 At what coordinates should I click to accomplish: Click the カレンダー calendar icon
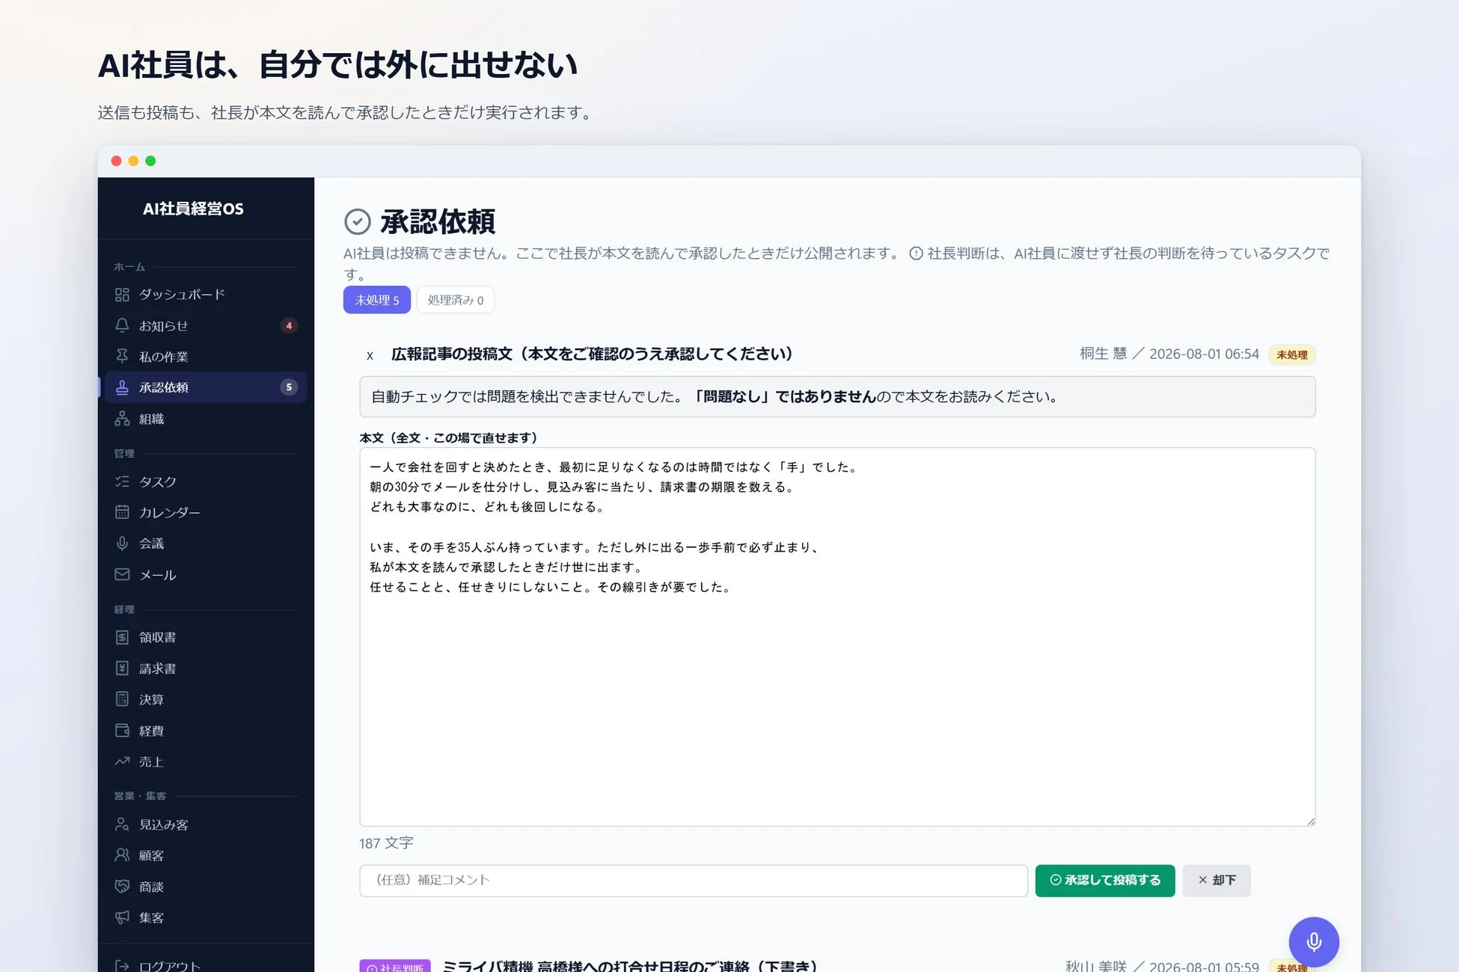point(122,512)
